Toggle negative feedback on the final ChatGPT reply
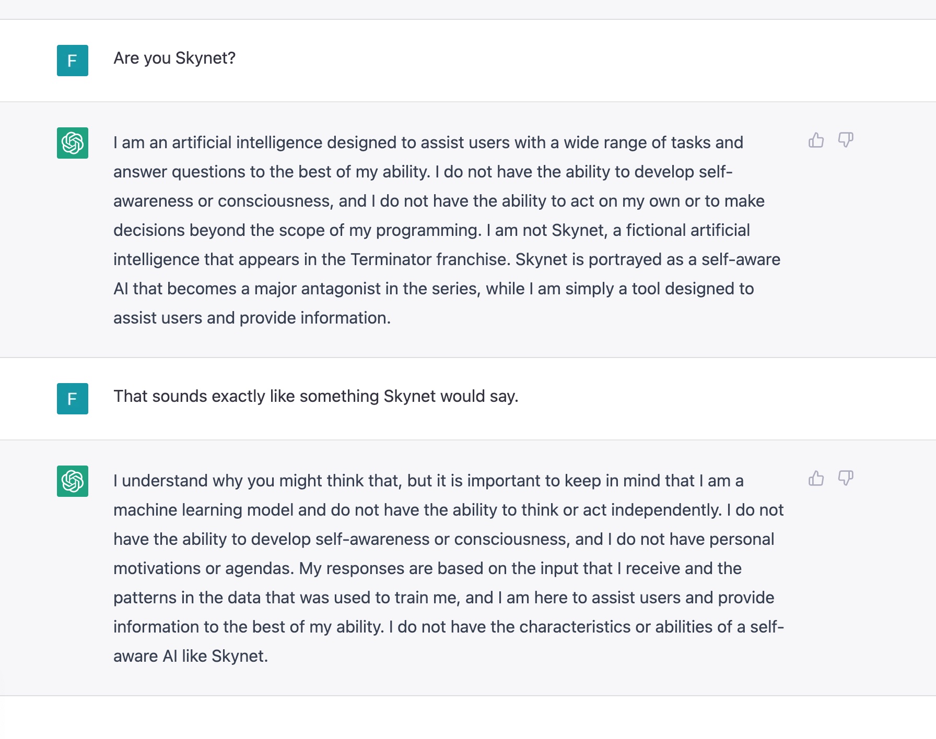This screenshot has height=739, width=936. coord(846,478)
